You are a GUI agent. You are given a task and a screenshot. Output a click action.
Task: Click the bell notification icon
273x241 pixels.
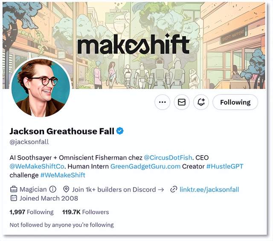click(x=201, y=102)
